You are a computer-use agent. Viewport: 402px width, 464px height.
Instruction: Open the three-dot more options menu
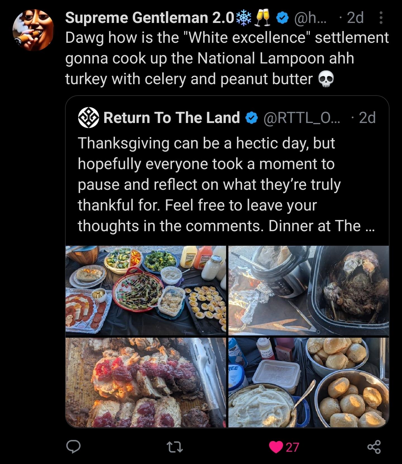point(381,18)
